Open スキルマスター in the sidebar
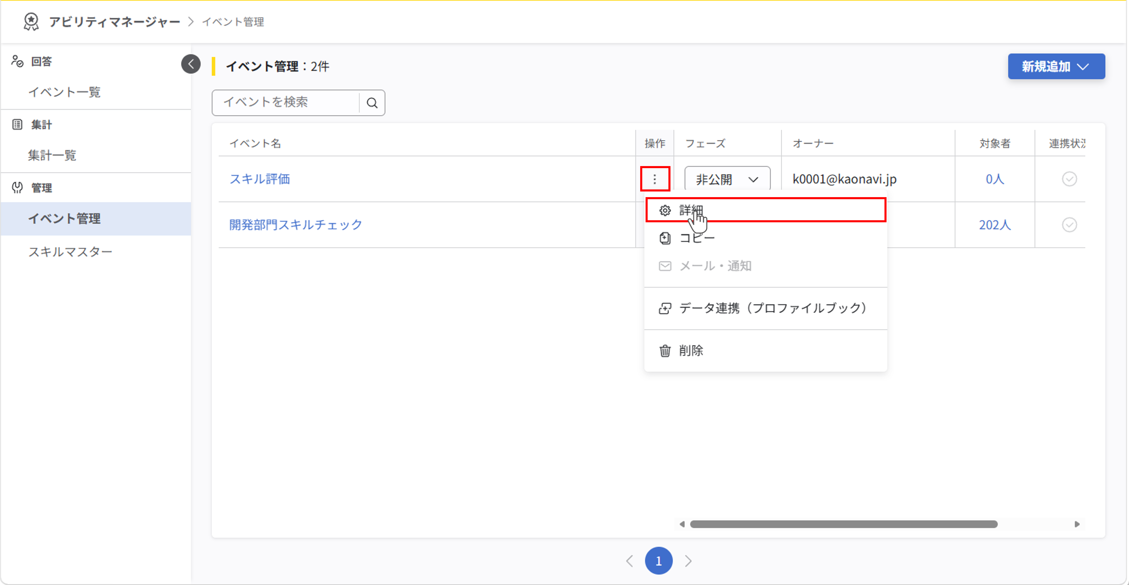 point(95,252)
